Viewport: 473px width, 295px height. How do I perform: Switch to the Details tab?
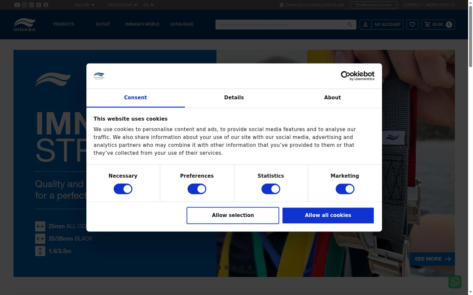234,98
